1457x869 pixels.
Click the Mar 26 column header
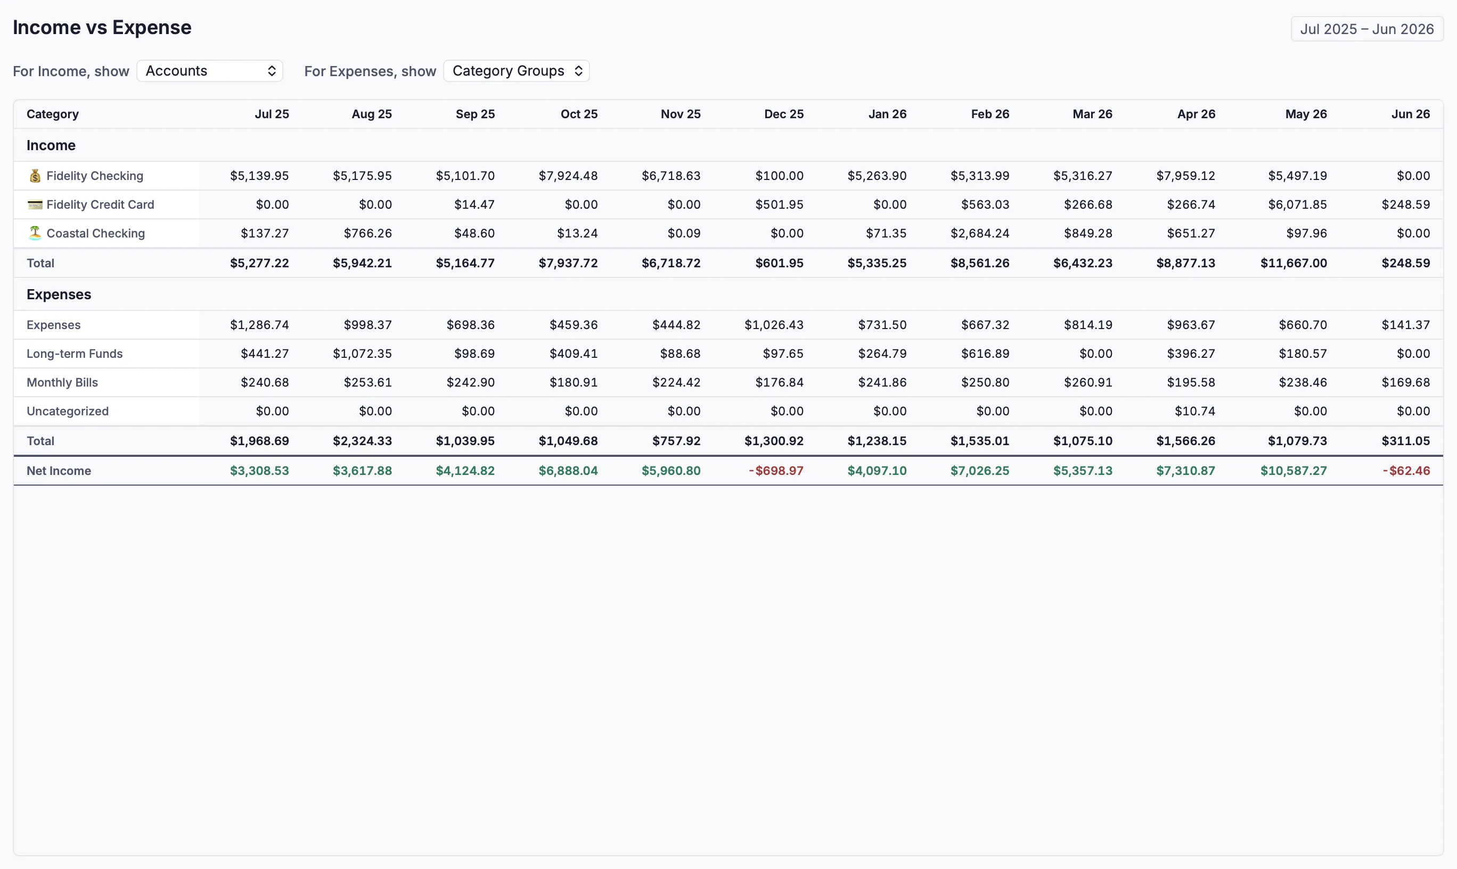(x=1092, y=114)
